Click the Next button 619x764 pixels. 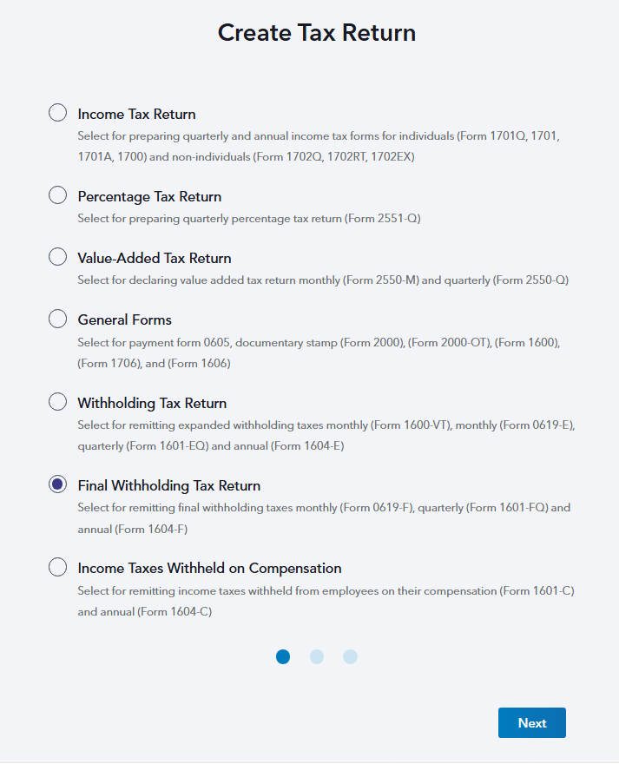pyautogui.click(x=531, y=723)
